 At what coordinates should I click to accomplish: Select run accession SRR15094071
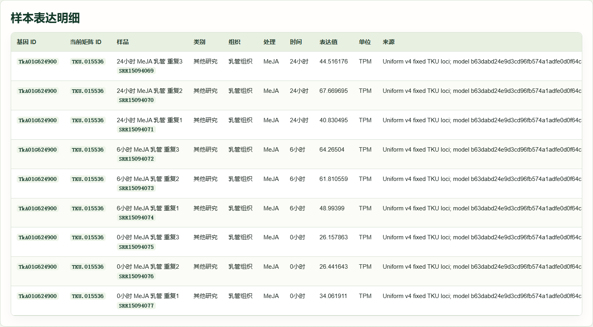coord(136,130)
